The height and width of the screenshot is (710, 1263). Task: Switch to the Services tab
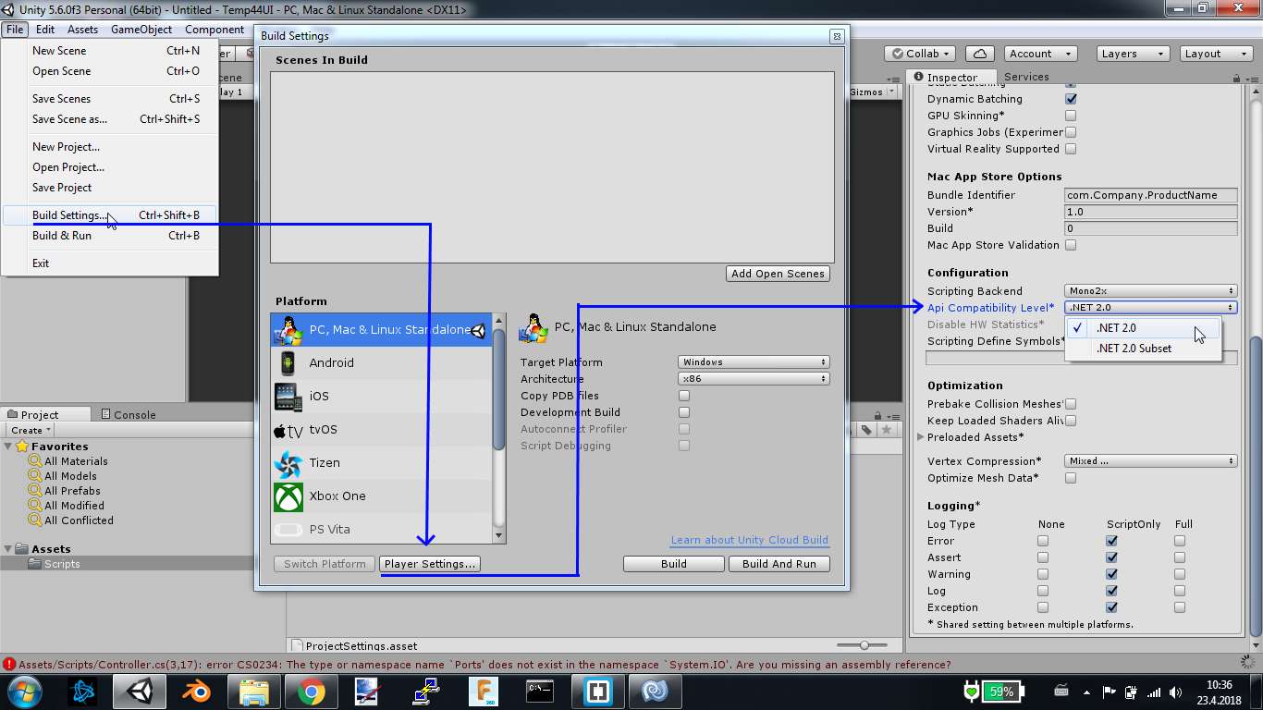coord(1026,77)
